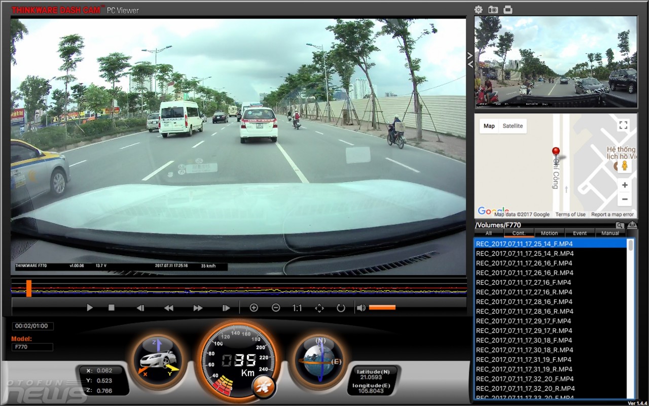Print the current frame using printer icon
This screenshot has height=406, width=649.
[x=508, y=10]
